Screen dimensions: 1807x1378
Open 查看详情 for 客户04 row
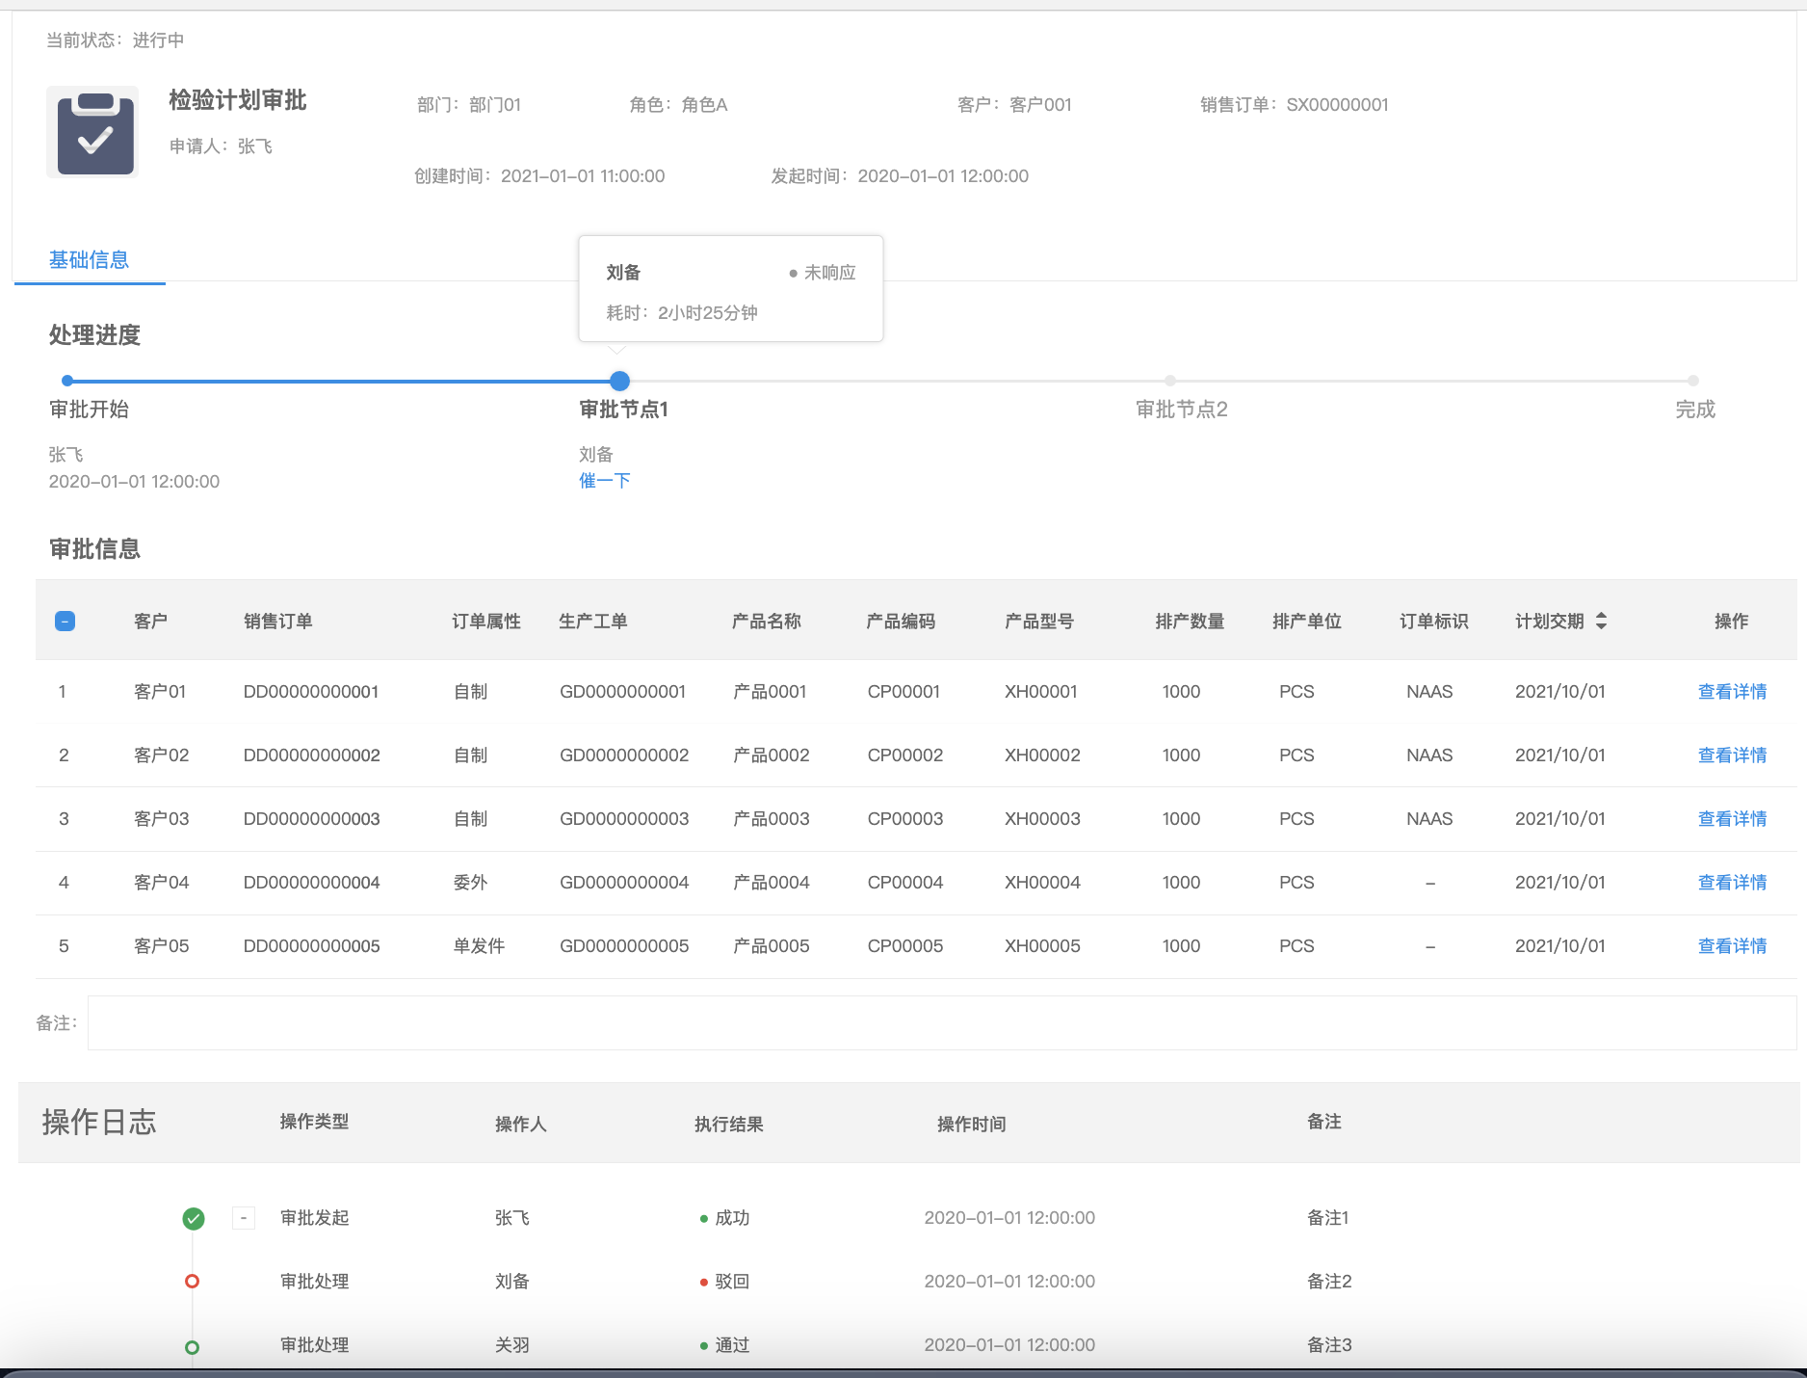1732,883
